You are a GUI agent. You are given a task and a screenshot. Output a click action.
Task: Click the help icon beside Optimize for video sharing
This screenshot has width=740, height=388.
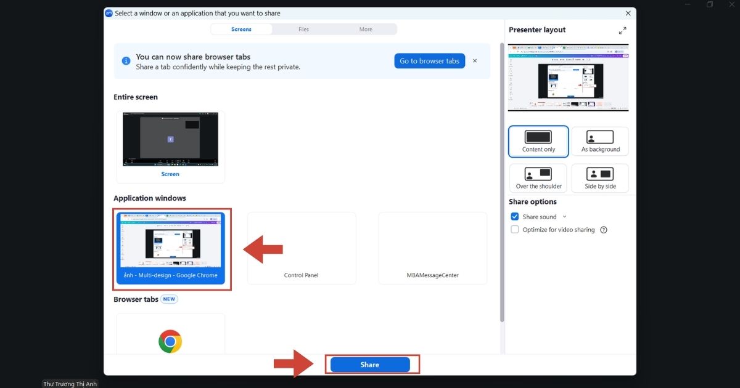pos(604,230)
